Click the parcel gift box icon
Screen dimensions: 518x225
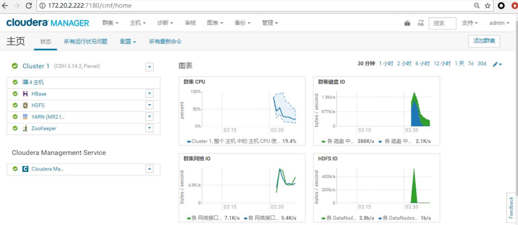[x=407, y=23]
